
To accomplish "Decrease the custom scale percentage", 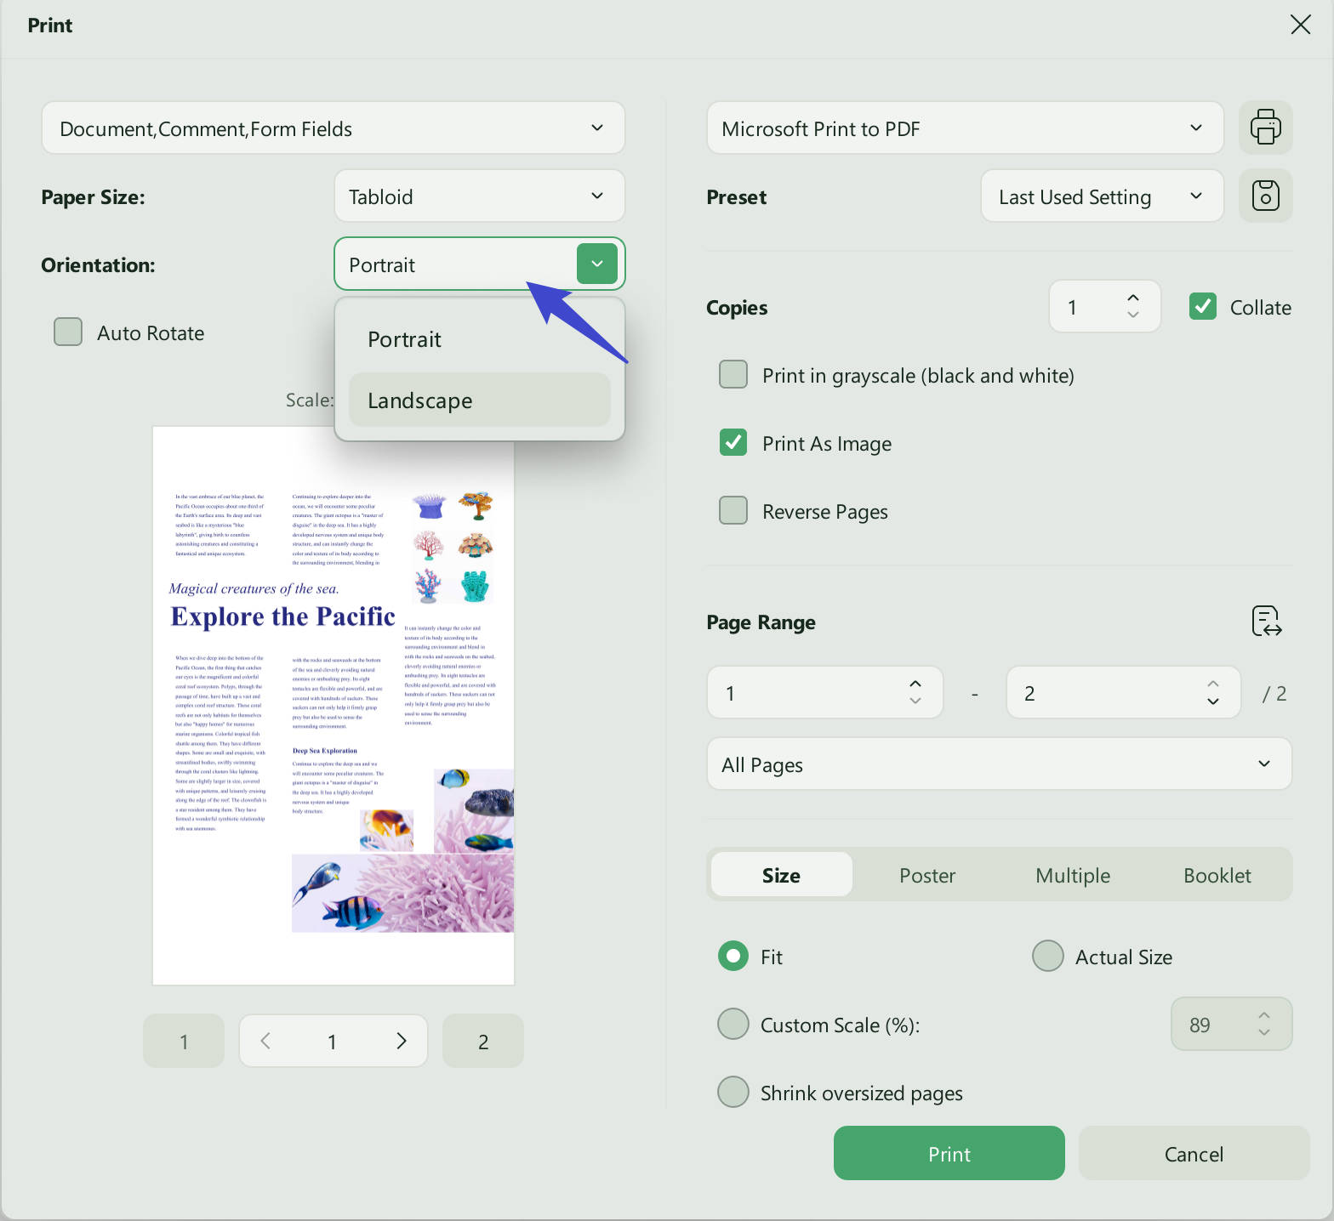I will point(1264,1033).
